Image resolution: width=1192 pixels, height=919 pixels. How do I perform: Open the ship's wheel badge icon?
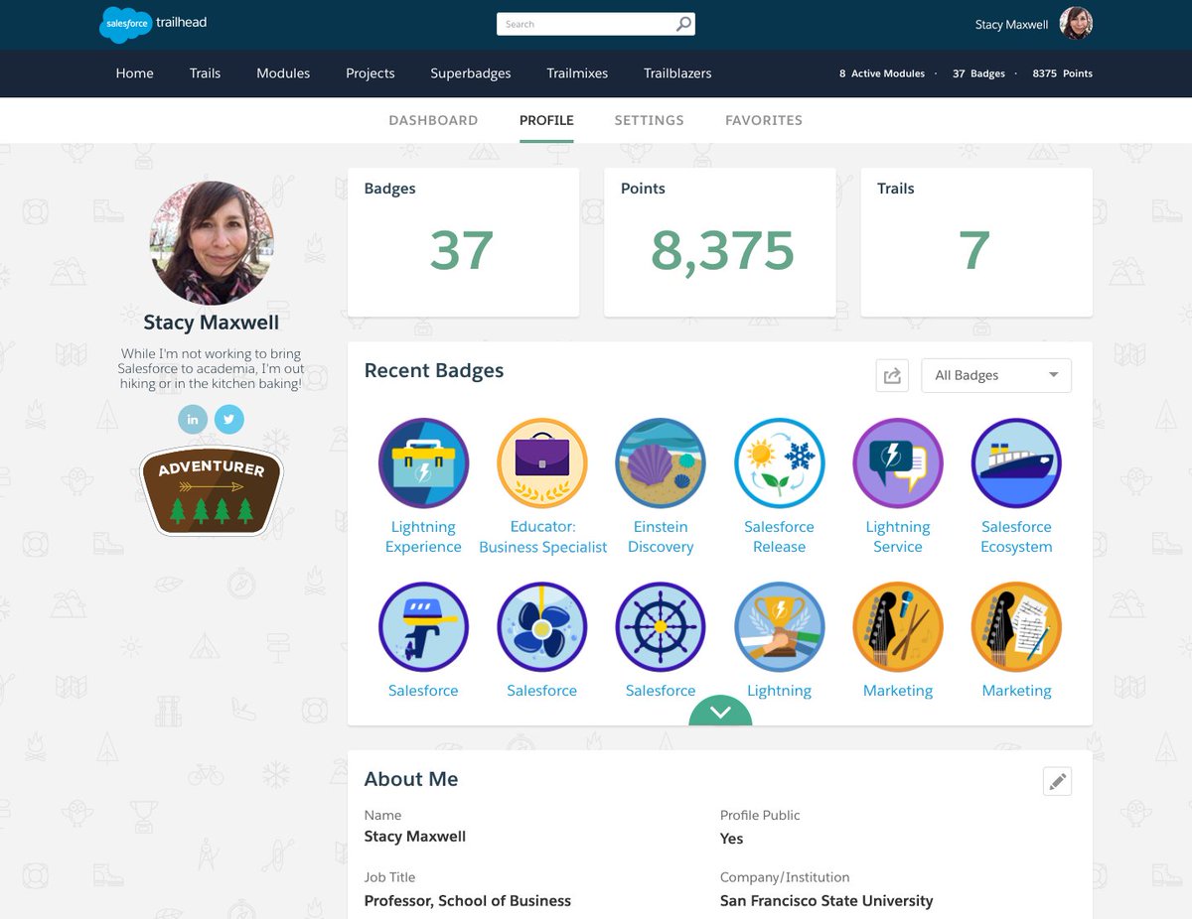pos(661,627)
